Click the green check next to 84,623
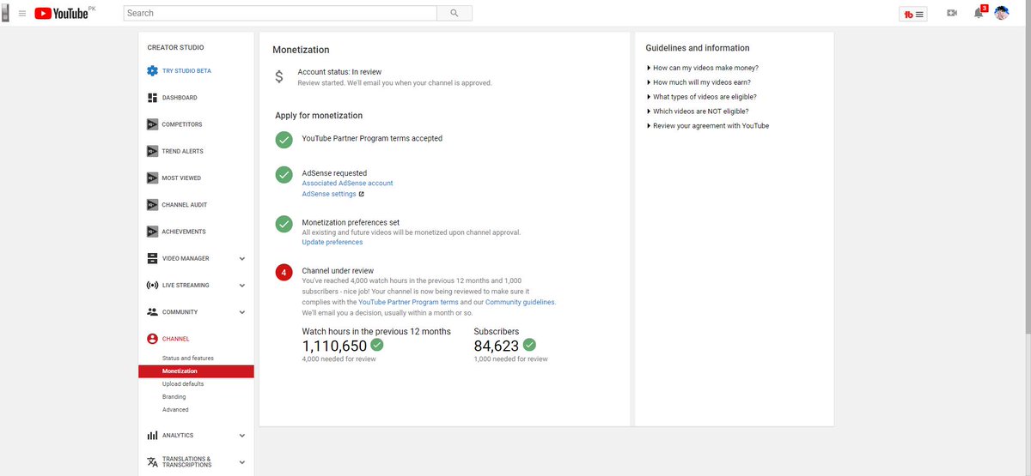 click(529, 345)
